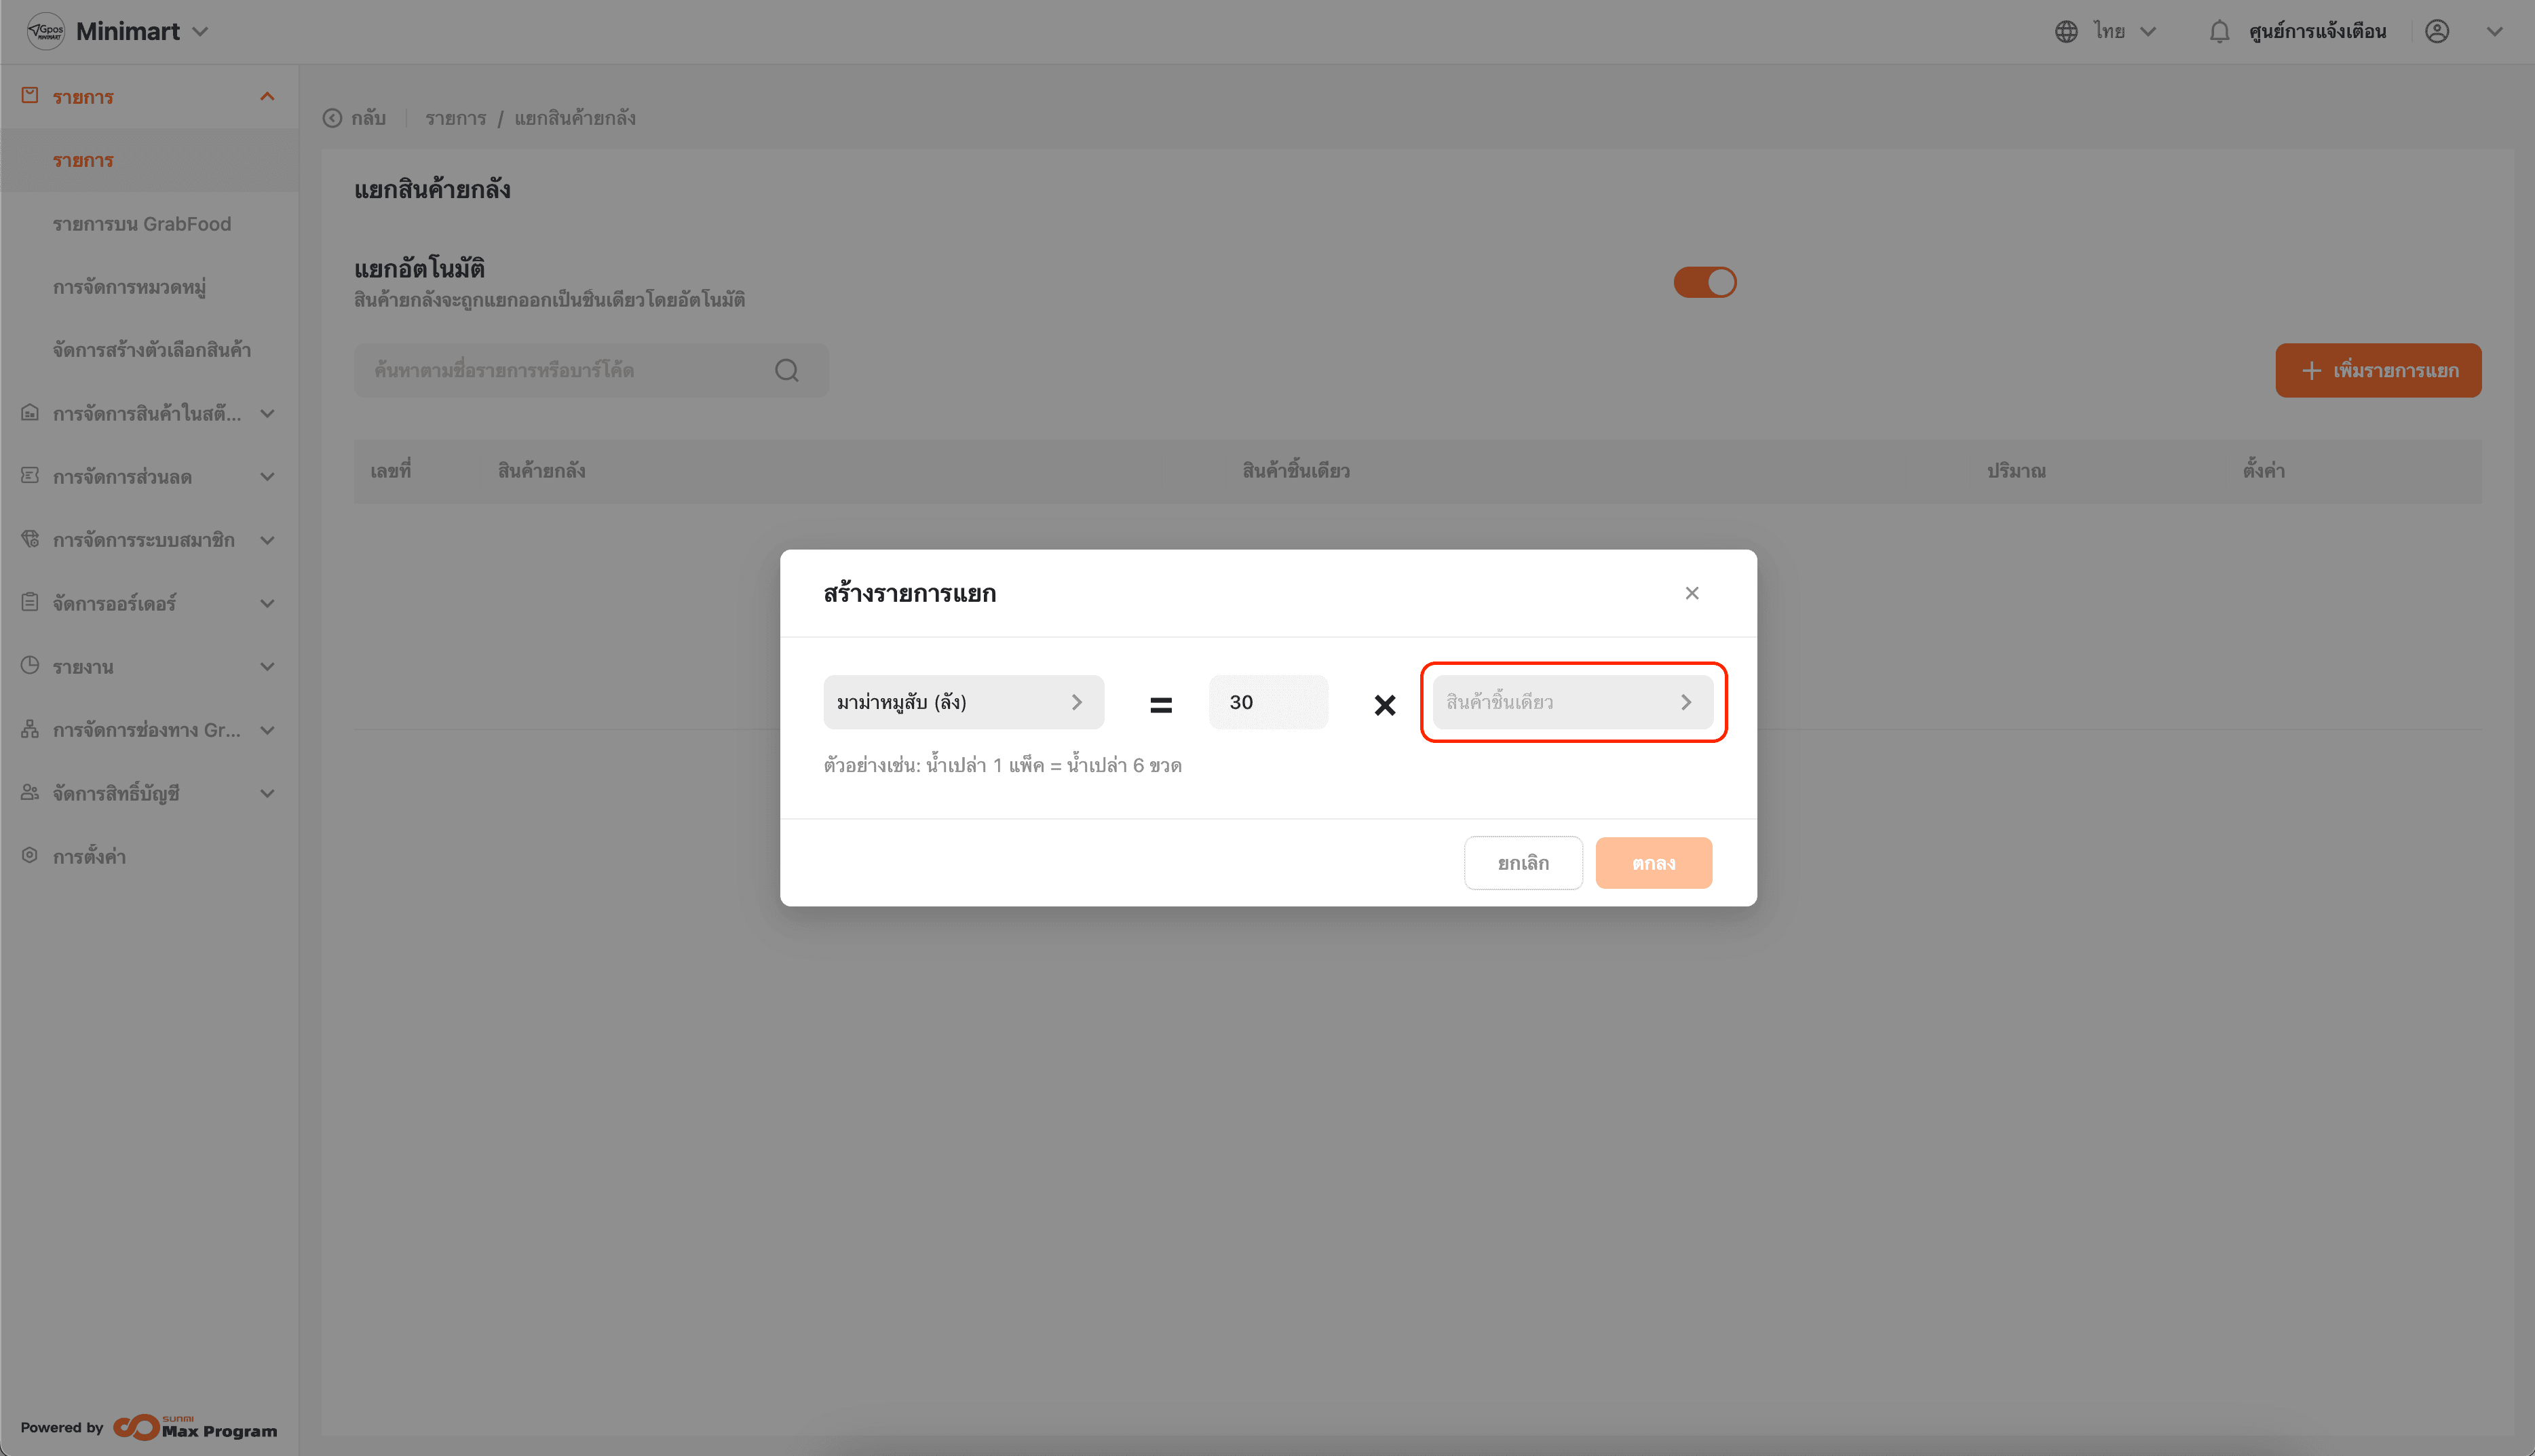The height and width of the screenshot is (1456, 2535).
Task: Expand the Minimart store dropdown
Action: click(200, 32)
